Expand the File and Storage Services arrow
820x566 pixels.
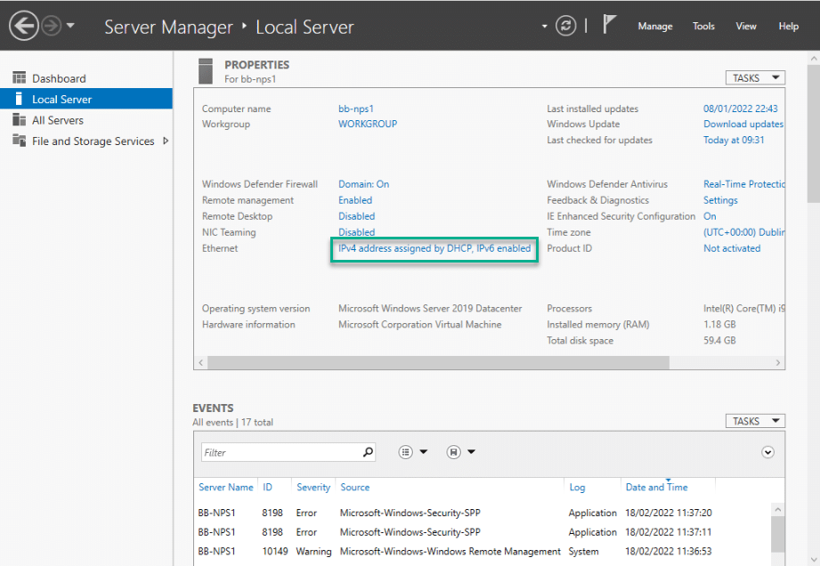click(166, 141)
